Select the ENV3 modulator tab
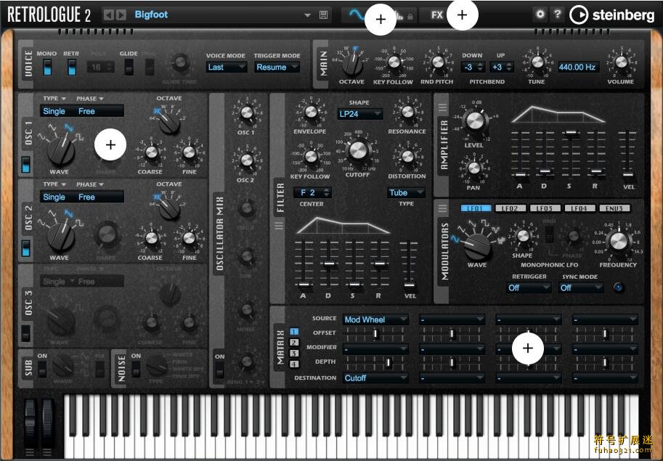This screenshot has height=461, width=663. 614,208
